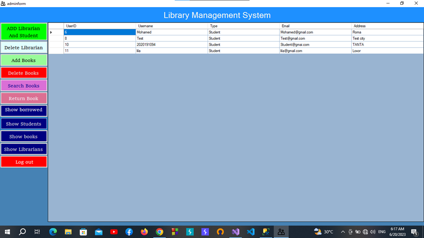
Task: Select the UserID cell 11
Action: (100, 51)
